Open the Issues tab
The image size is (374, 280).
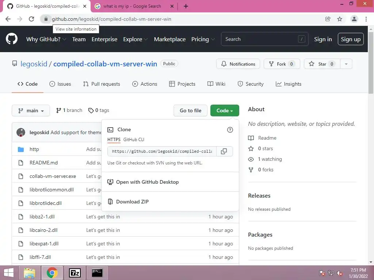pyautogui.click(x=60, y=84)
